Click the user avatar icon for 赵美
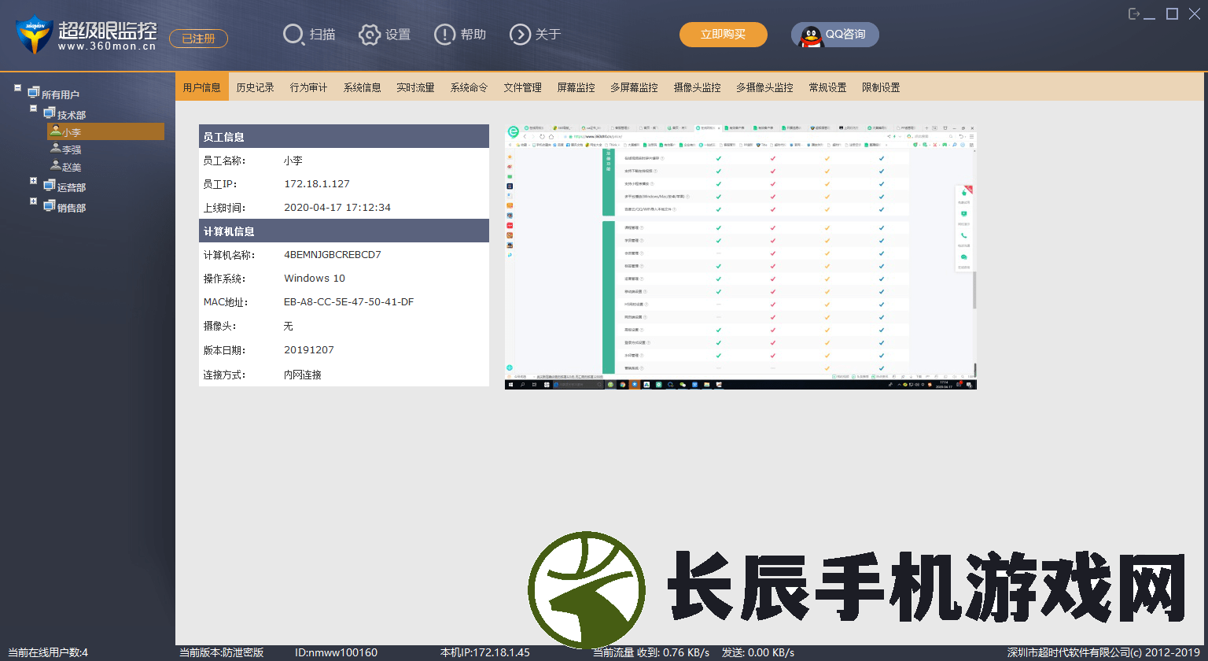 [x=56, y=166]
